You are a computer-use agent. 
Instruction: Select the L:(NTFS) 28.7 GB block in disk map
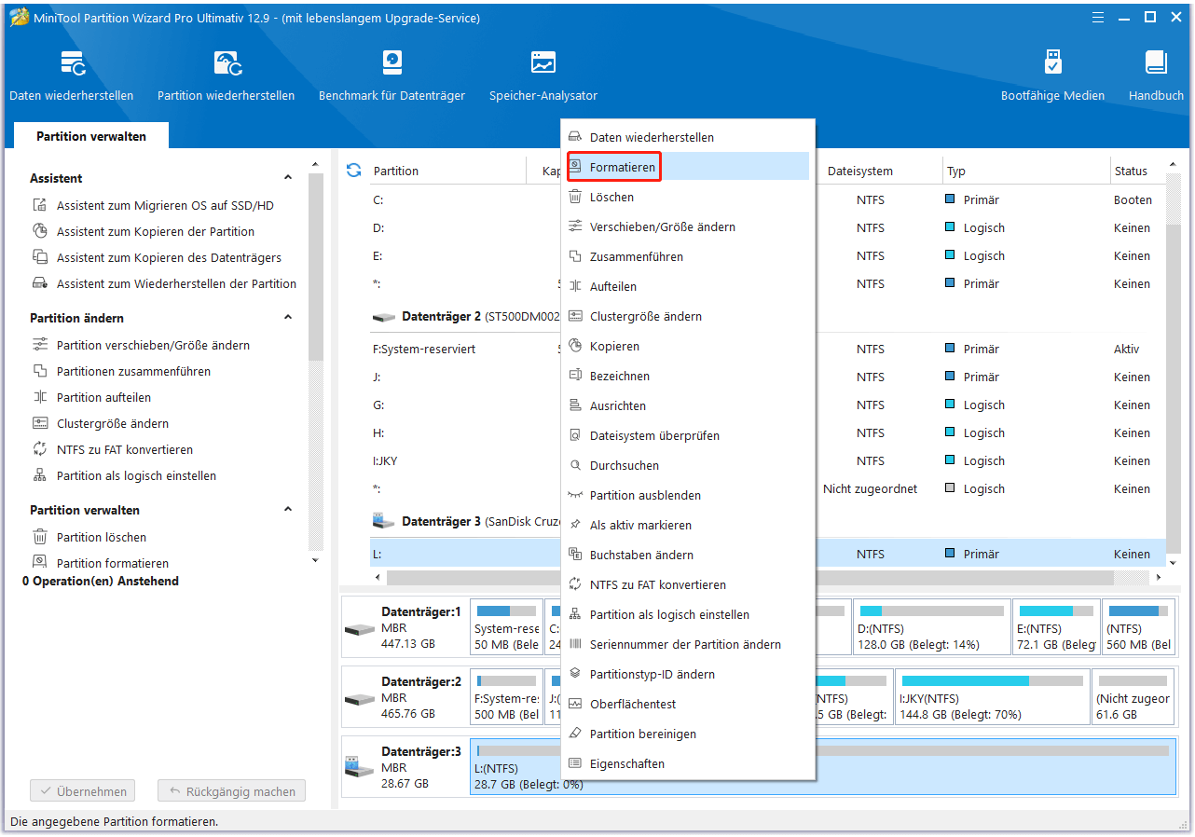coord(823,767)
